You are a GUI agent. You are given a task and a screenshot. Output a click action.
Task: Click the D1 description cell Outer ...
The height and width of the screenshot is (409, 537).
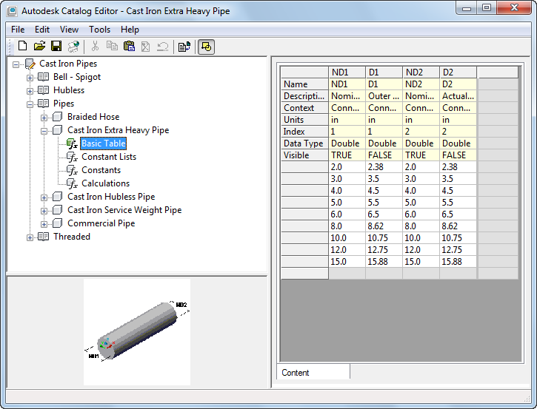[384, 96]
